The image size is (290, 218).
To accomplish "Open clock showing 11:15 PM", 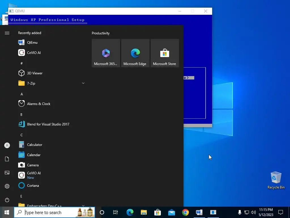I will pos(266,212).
